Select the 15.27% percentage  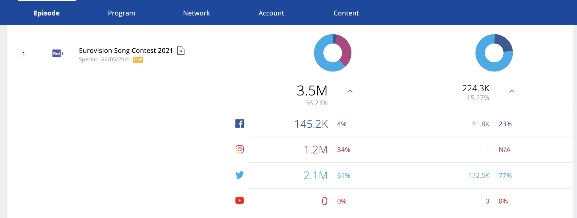pos(478,98)
